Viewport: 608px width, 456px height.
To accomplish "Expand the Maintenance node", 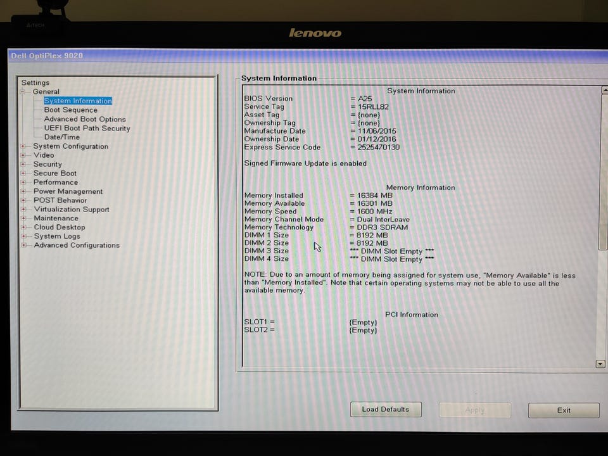I will click(23, 218).
